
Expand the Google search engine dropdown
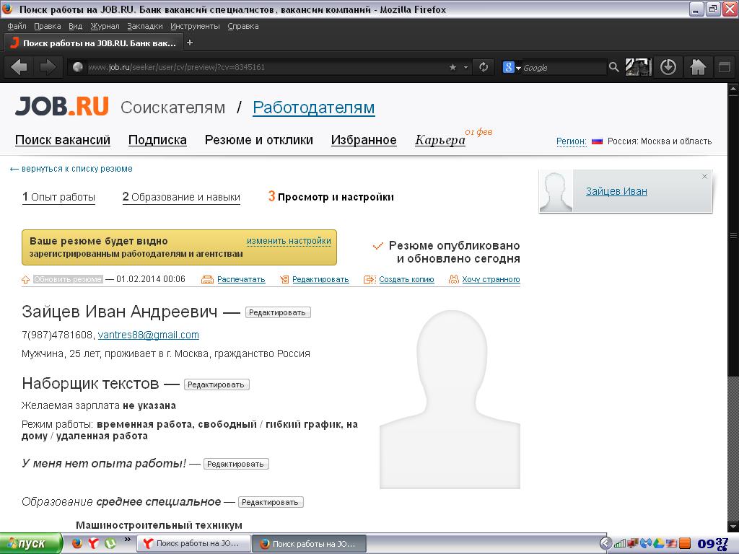tap(512, 67)
